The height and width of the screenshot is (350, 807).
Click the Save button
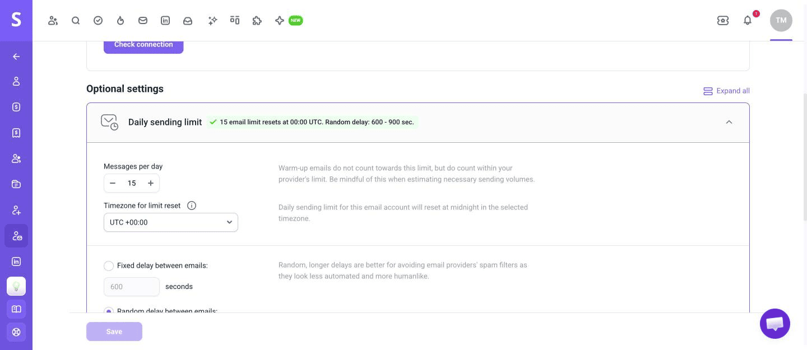(x=114, y=332)
